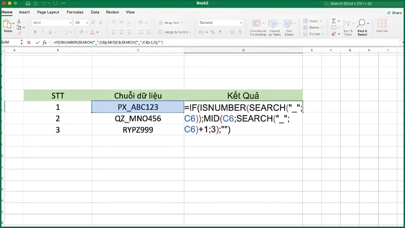Click the Format cells button in ribbon
This screenshot has width=405, height=228.
click(313, 34)
